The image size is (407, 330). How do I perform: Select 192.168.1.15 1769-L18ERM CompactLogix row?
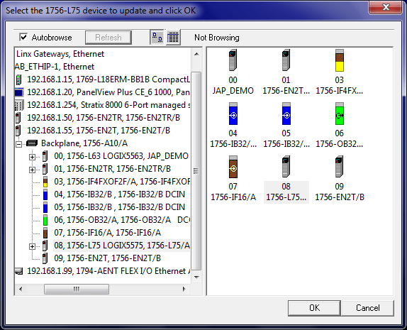tap(108, 79)
